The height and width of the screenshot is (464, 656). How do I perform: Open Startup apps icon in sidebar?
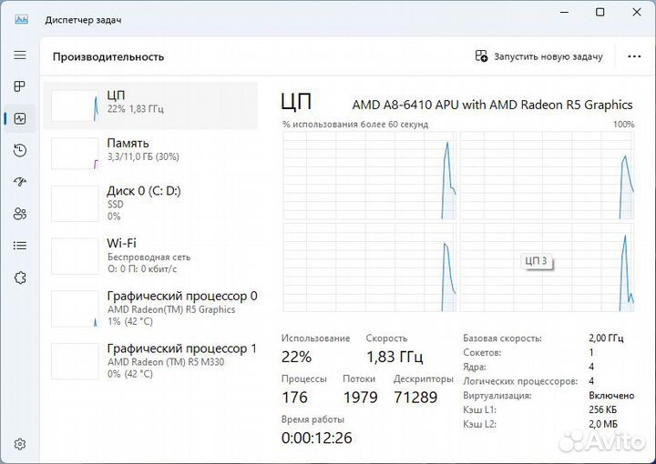pyautogui.click(x=20, y=182)
